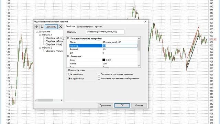Close the chart settings dialog
Screen dimensions: 220x124
click(145, 22)
